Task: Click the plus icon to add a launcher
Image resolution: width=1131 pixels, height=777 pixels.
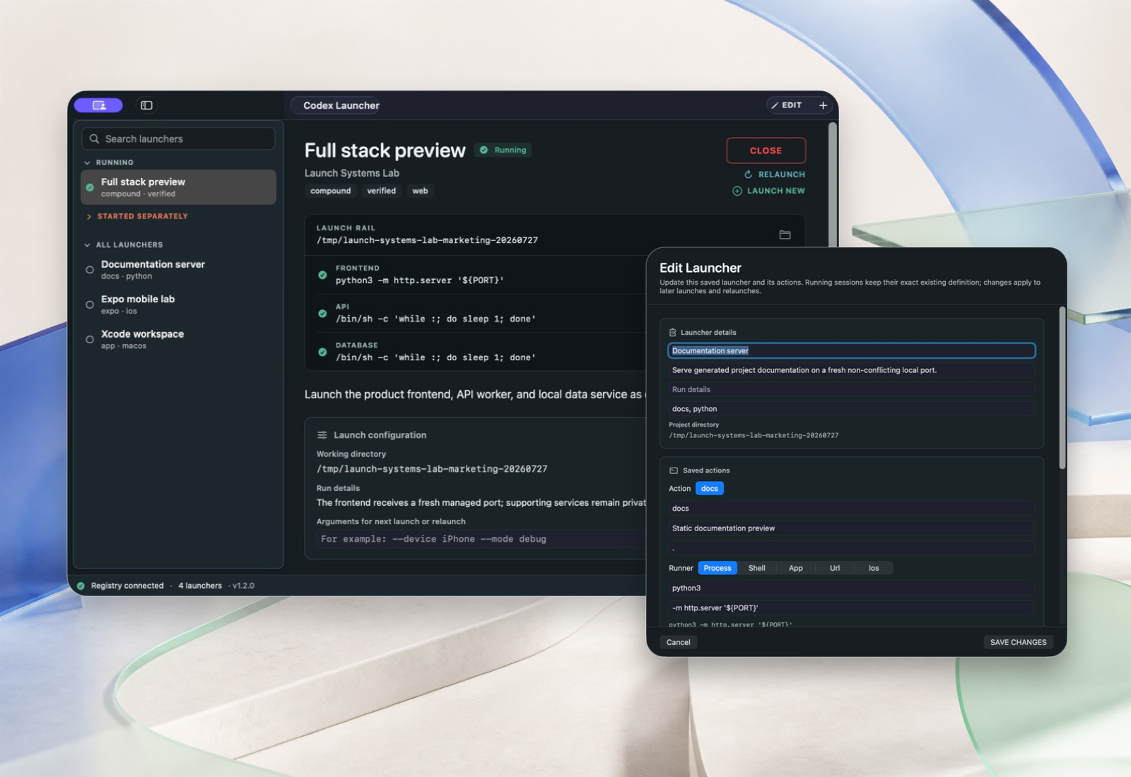Action: (823, 105)
